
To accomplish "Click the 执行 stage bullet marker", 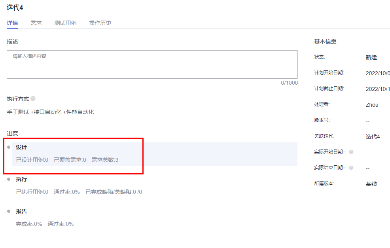I will (9, 179).
